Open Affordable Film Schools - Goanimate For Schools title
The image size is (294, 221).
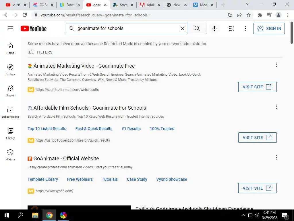90,108
